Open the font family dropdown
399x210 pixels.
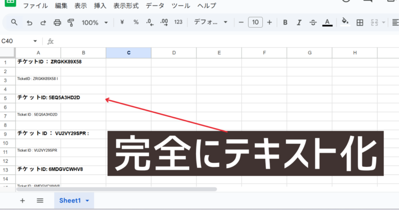[210, 23]
